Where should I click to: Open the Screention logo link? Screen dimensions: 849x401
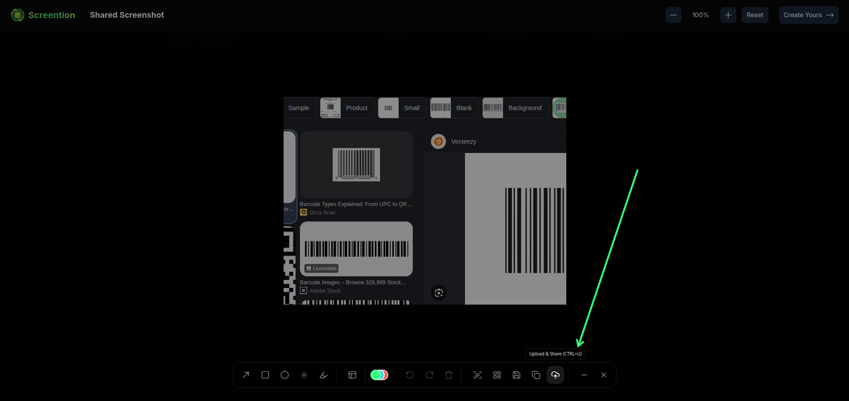[x=43, y=15]
